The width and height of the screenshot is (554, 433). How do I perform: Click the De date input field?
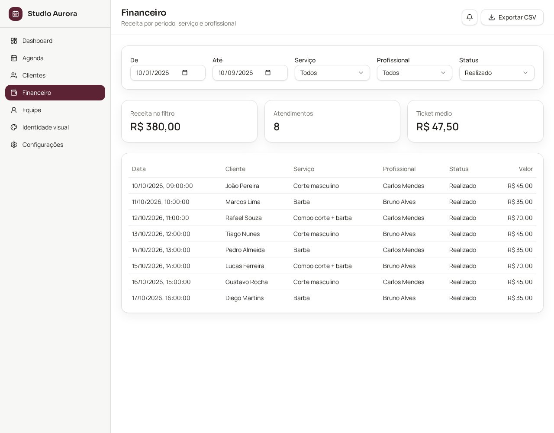[x=168, y=73]
